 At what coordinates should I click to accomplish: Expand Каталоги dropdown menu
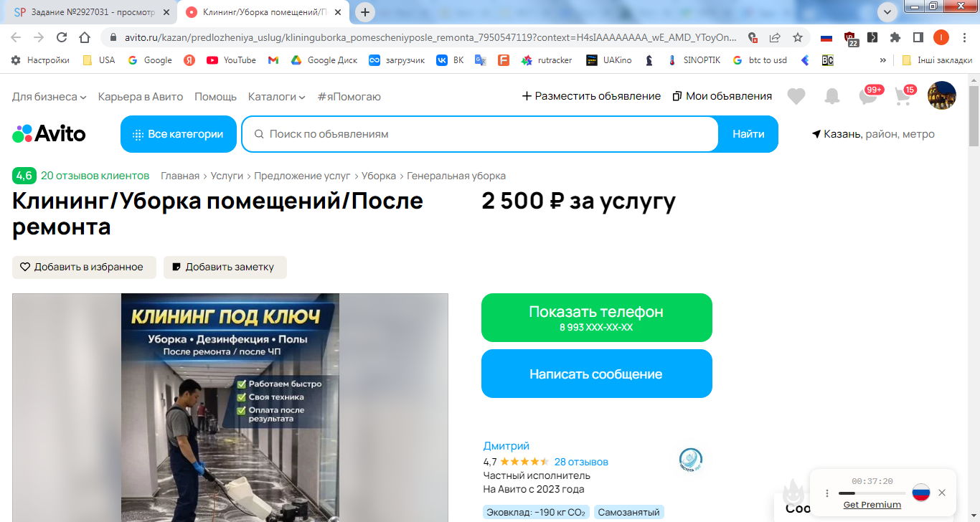pos(277,96)
